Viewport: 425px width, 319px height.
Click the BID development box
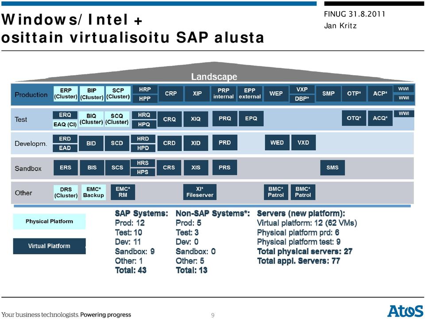pyautogui.click(x=91, y=143)
